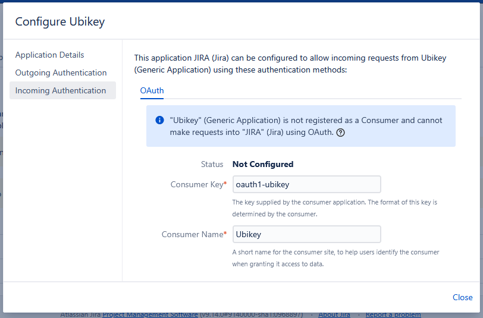Click the Not Configured status text
The image size is (483, 318).
tap(263, 165)
